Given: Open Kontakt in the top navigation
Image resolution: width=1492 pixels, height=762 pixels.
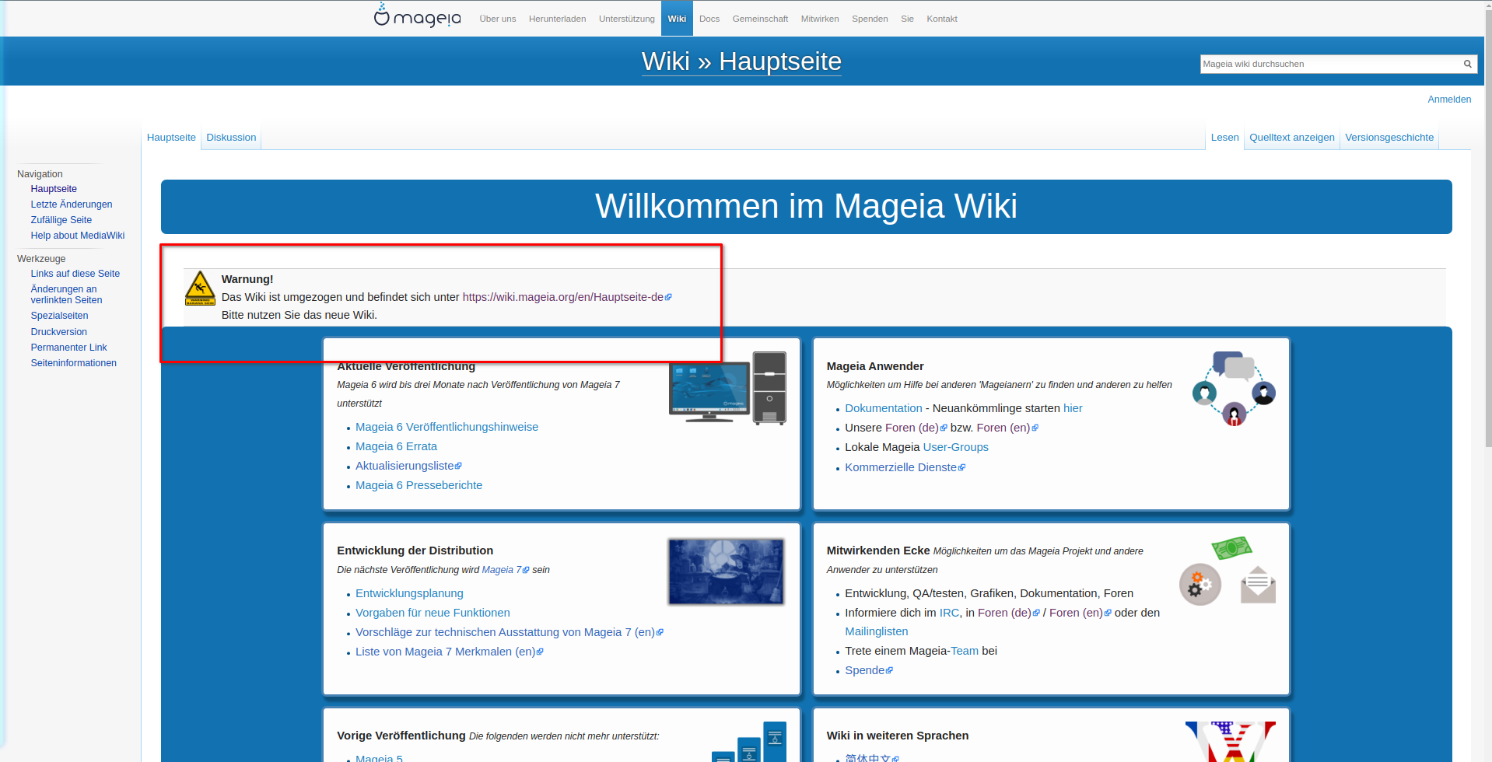Looking at the screenshot, I should [942, 19].
